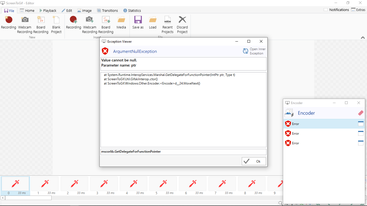Open details of the first Error encoding

click(361, 124)
